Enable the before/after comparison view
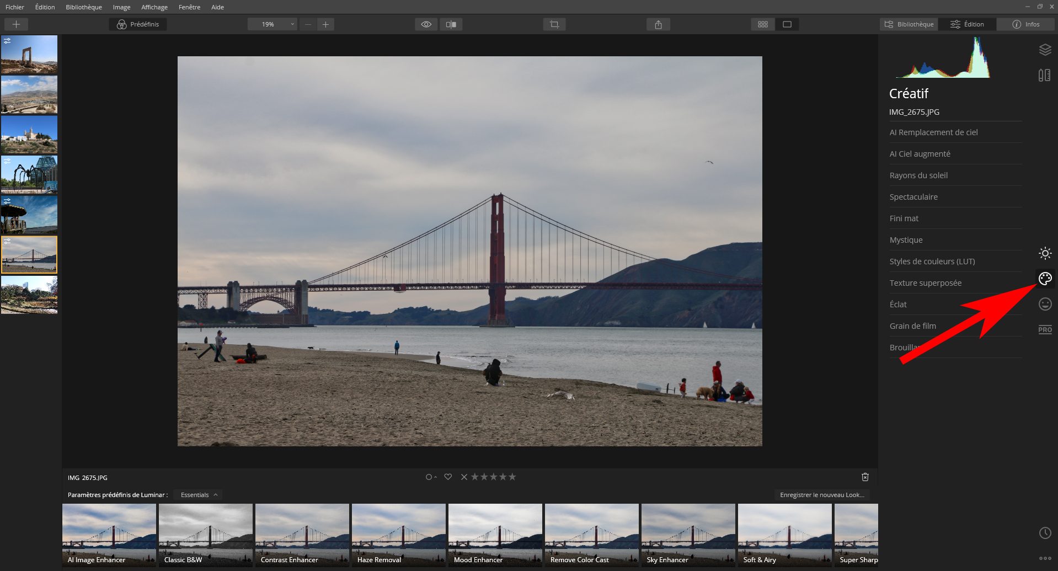Screen dimensions: 1058x571 coord(451,24)
